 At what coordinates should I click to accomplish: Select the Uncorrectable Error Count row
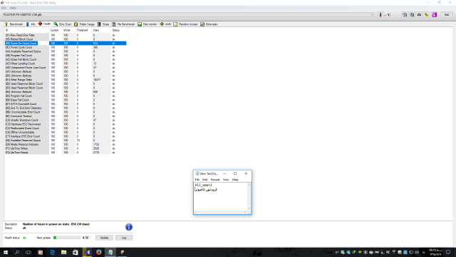(66, 112)
